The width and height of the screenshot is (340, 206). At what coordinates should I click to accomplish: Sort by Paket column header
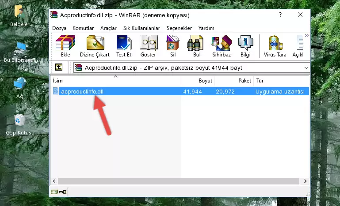[234, 81]
